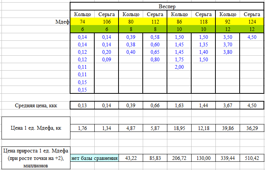
Task: Select the average price cell 3,67
Action: coord(227,105)
